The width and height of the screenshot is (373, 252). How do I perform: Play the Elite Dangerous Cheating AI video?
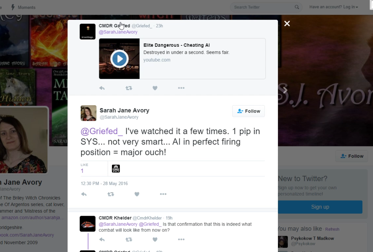click(119, 59)
